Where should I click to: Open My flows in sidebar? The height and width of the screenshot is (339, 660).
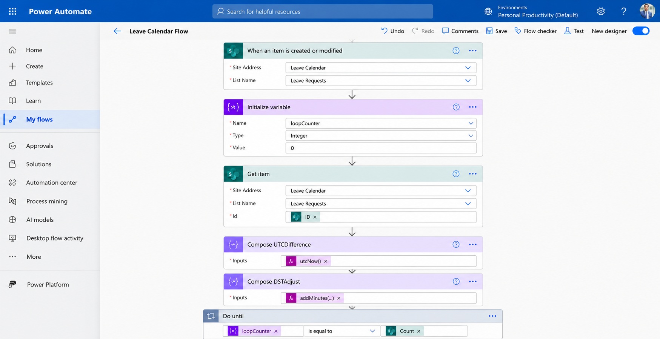pos(50,119)
